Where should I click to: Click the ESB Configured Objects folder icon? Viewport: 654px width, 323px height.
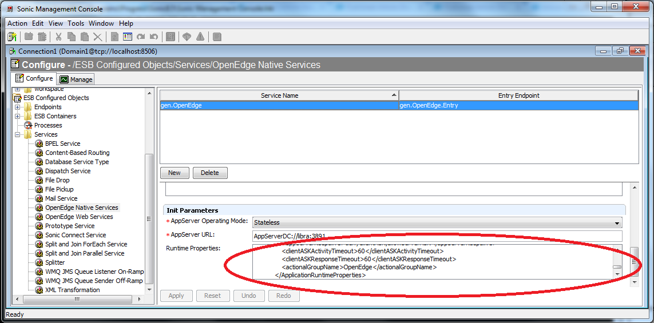pos(18,98)
